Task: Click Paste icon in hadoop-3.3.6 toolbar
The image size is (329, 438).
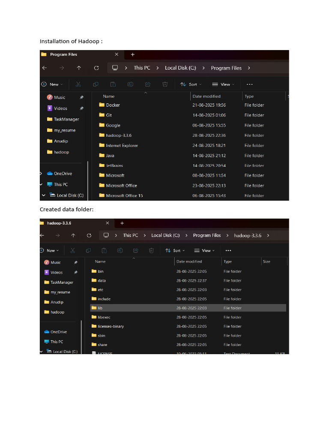Action: coord(104,251)
